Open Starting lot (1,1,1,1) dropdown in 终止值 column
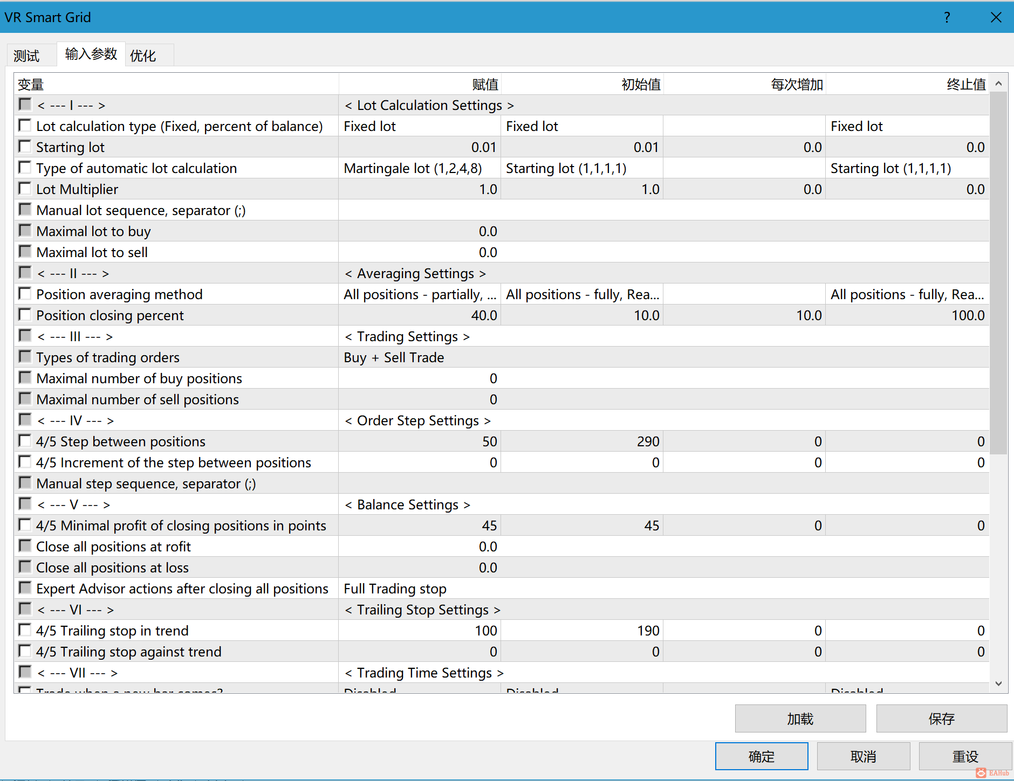Viewport: 1014px width, 781px height. click(907, 168)
